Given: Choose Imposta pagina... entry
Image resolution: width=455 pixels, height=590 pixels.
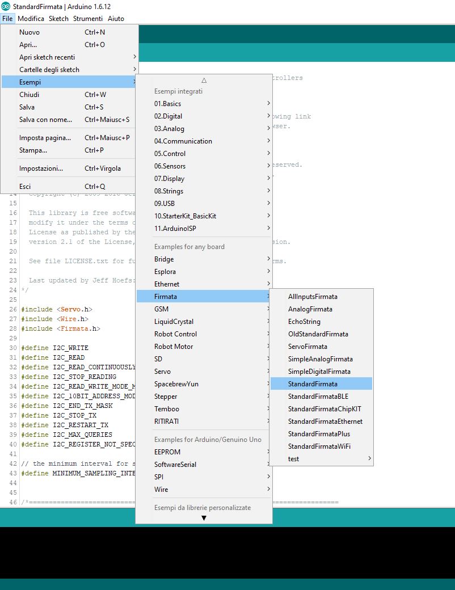Looking at the screenshot, I should (69, 138).
